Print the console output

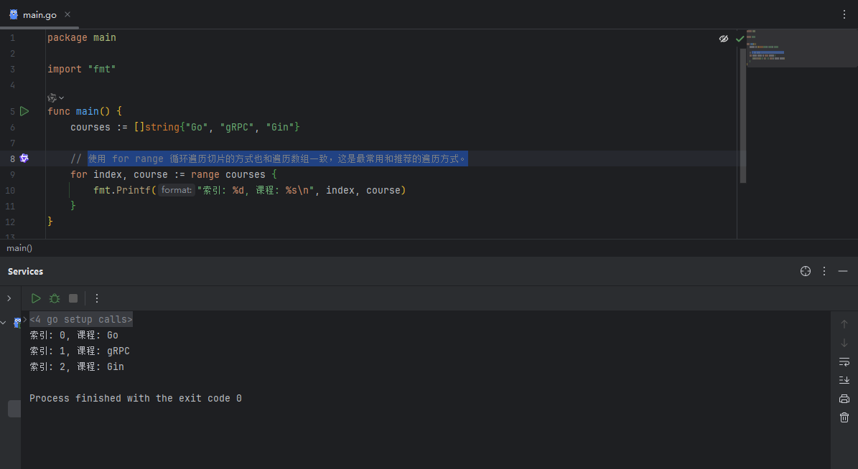[x=844, y=399]
